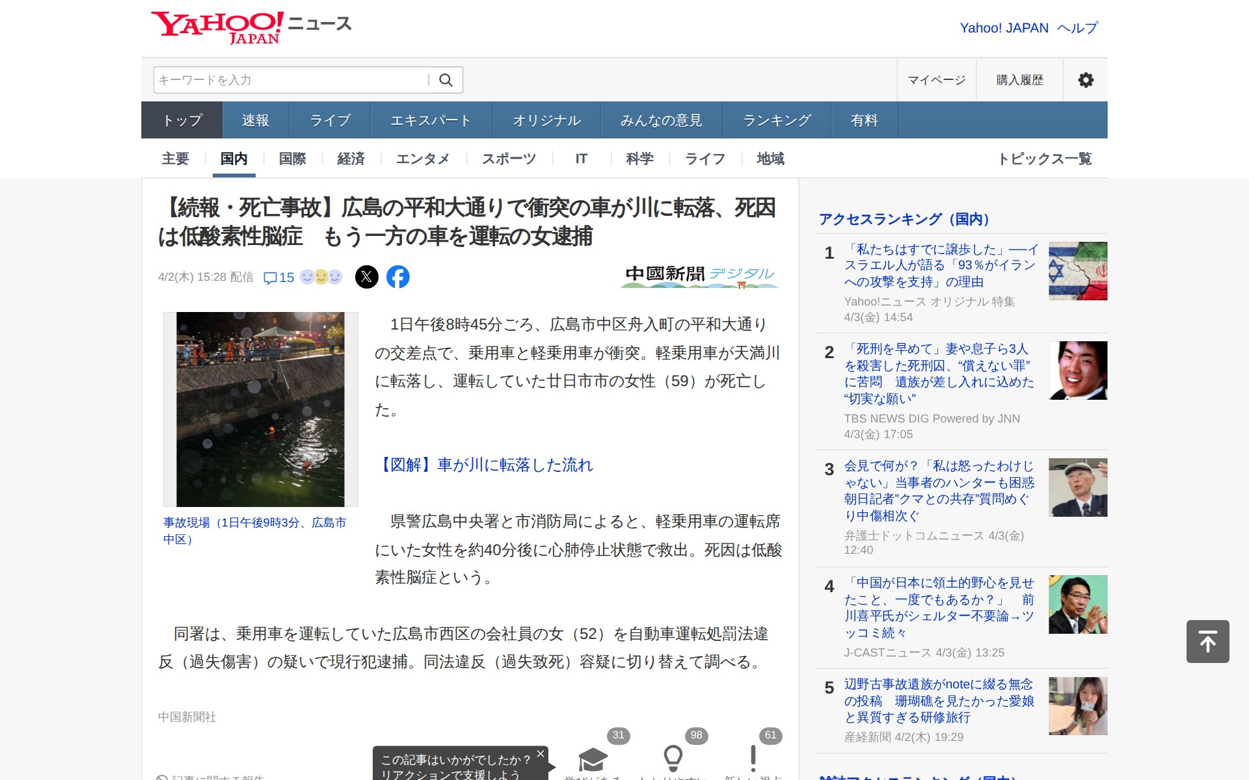Viewport: 1249px width, 780px height.
Task: Click the exclamation mark reaction icon
Action: click(753, 758)
